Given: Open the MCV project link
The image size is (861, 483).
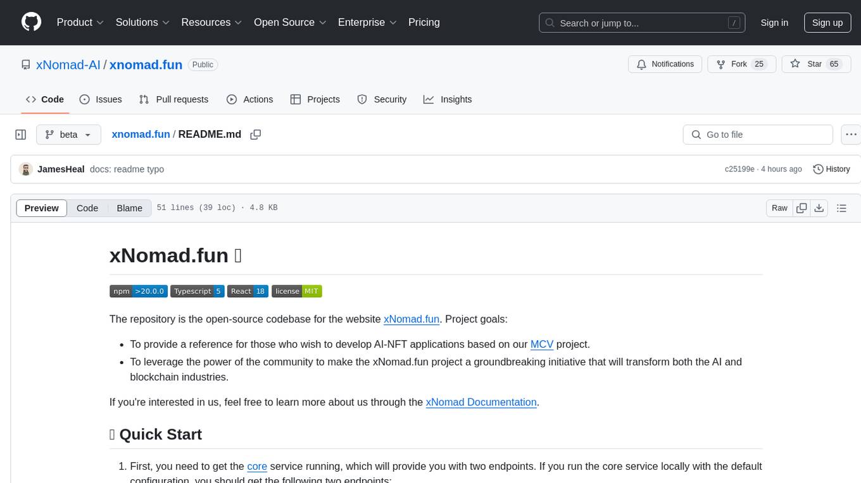Looking at the screenshot, I should pos(542,345).
